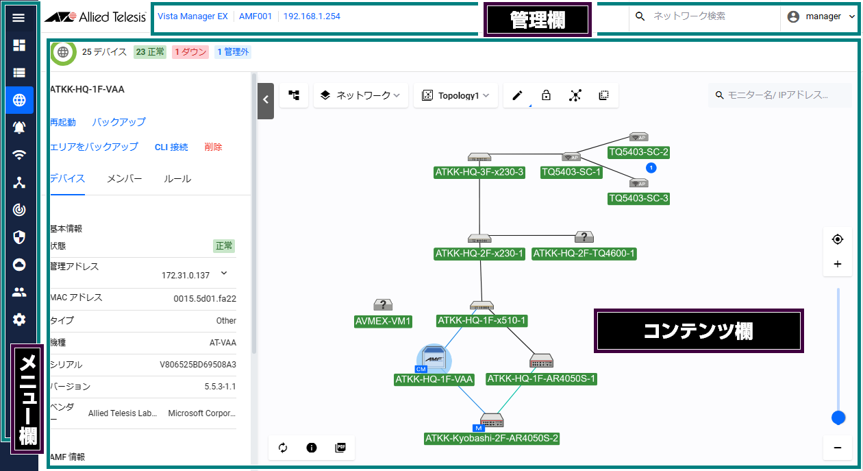Switch to the メンバー tab
Screen dimensions: 863x471
(124, 179)
